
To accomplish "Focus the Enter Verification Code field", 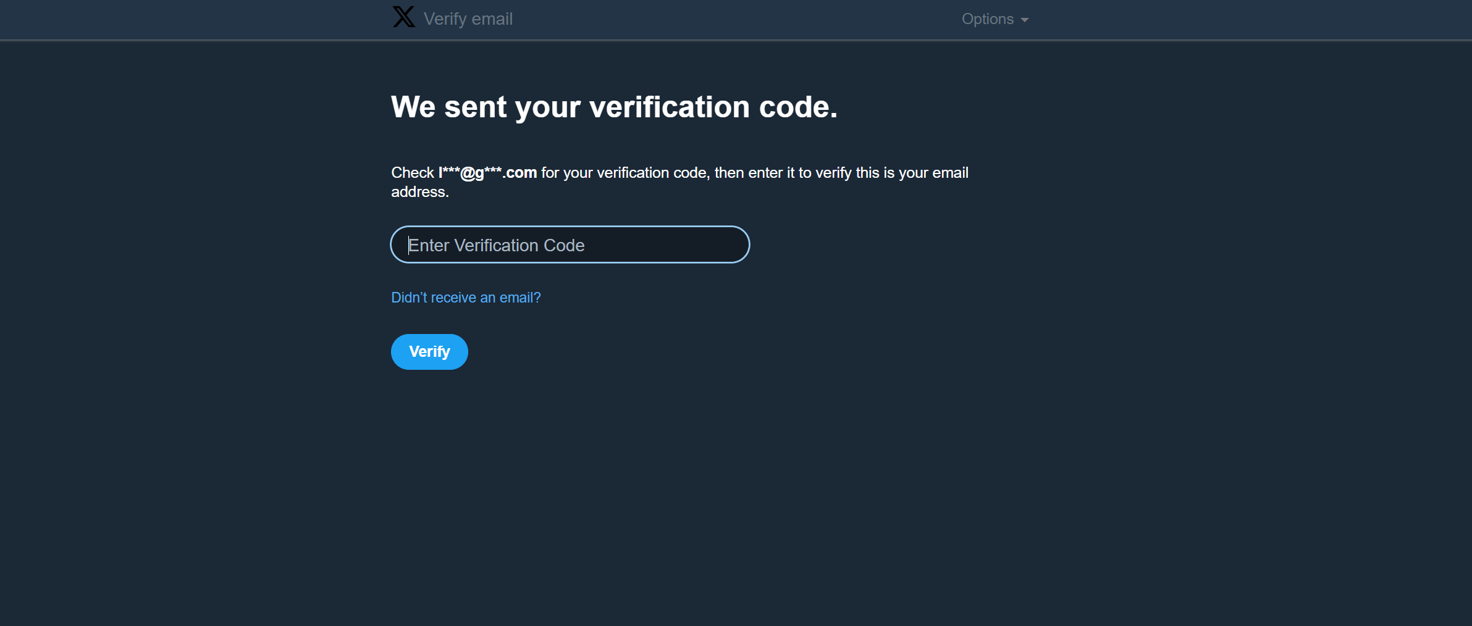I will point(570,245).
